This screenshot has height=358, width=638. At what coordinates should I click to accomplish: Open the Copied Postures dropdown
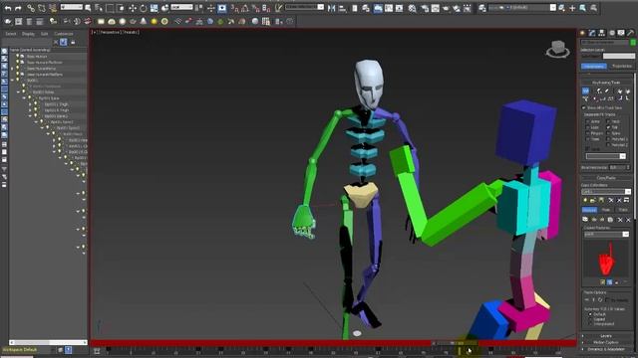coord(606,235)
